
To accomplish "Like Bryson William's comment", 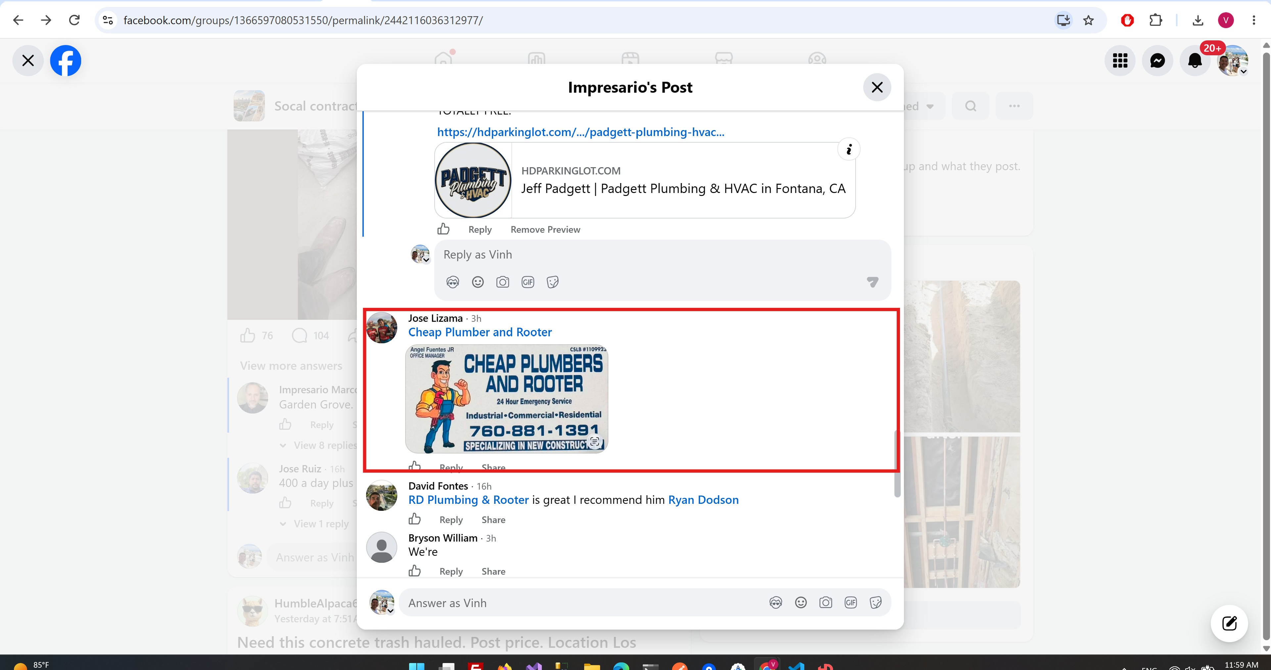I will coord(414,571).
